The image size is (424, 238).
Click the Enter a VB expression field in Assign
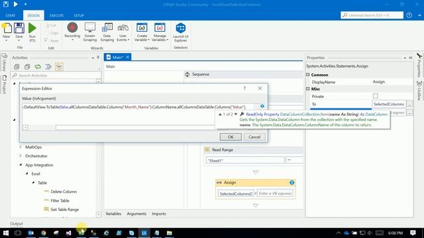[x=275, y=194]
